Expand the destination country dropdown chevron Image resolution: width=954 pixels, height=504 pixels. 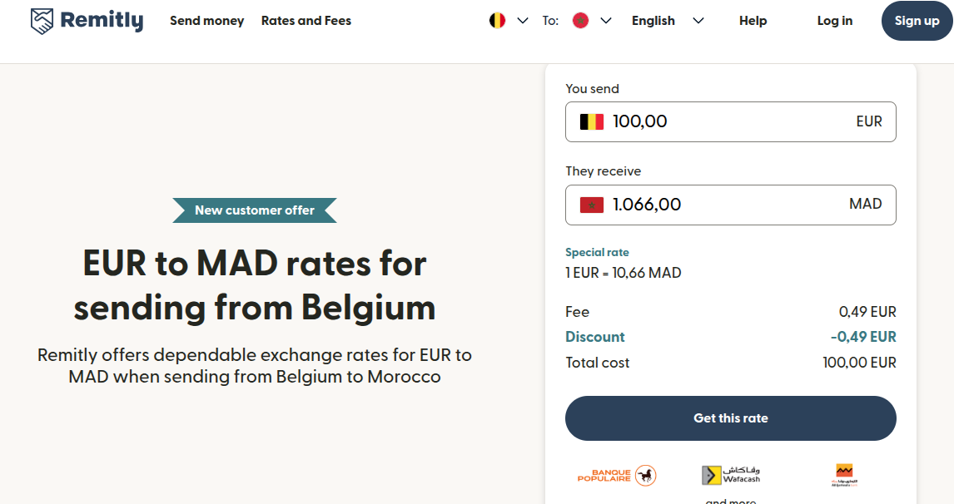[606, 21]
